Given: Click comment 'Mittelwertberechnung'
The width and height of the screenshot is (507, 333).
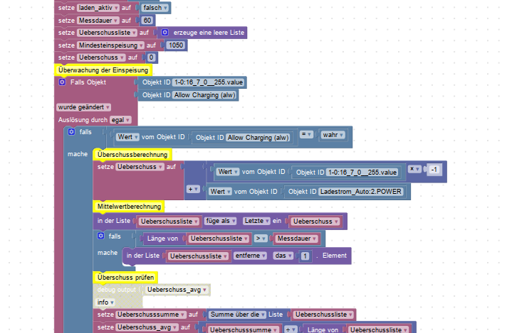Looking at the screenshot, I should (129, 207).
